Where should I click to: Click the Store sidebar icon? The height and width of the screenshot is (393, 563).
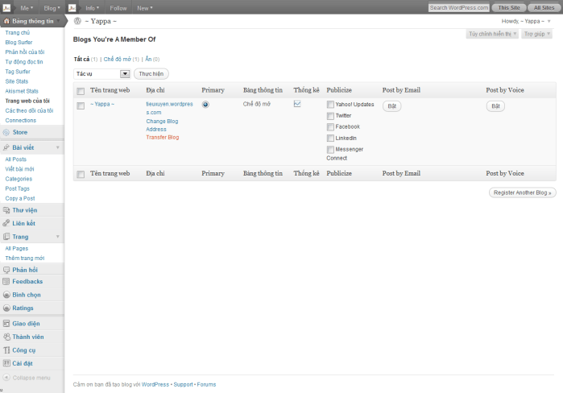(x=6, y=132)
